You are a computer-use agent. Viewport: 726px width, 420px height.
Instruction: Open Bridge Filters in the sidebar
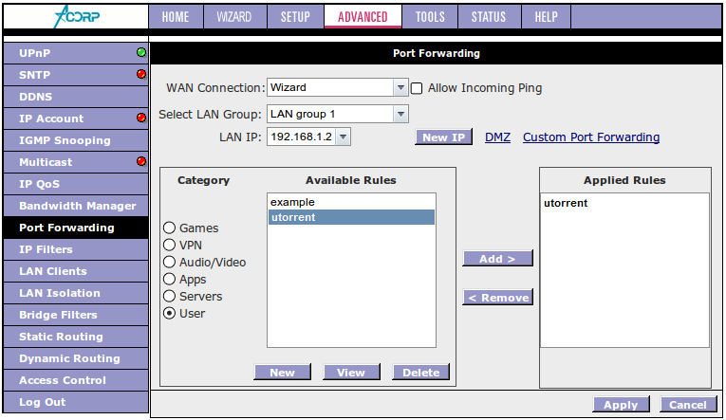coord(76,315)
